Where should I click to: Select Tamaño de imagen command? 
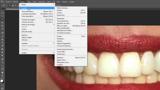(x=37, y=20)
